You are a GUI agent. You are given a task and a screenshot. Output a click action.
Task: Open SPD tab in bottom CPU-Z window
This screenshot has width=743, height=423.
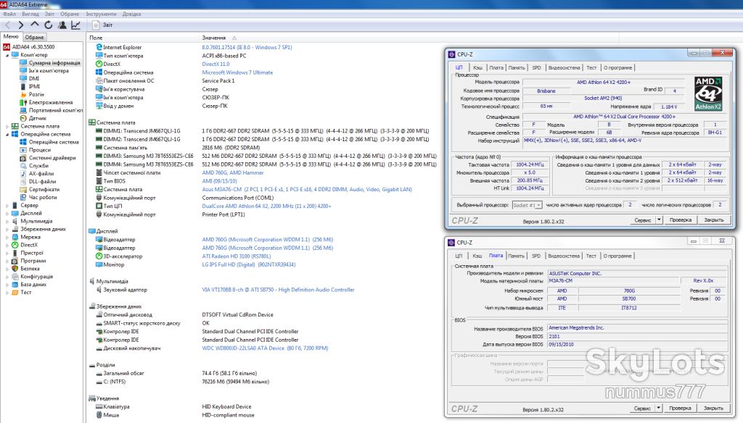click(x=536, y=256)
